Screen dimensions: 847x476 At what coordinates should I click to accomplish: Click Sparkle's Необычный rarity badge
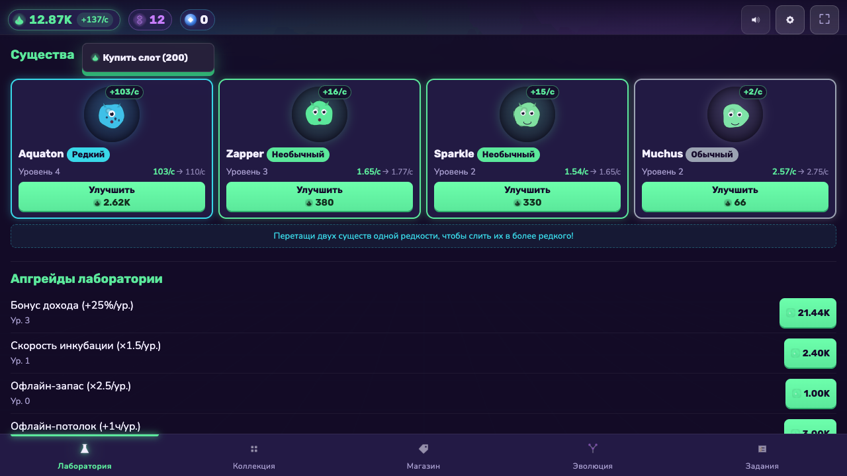click(x=508, y=155)
